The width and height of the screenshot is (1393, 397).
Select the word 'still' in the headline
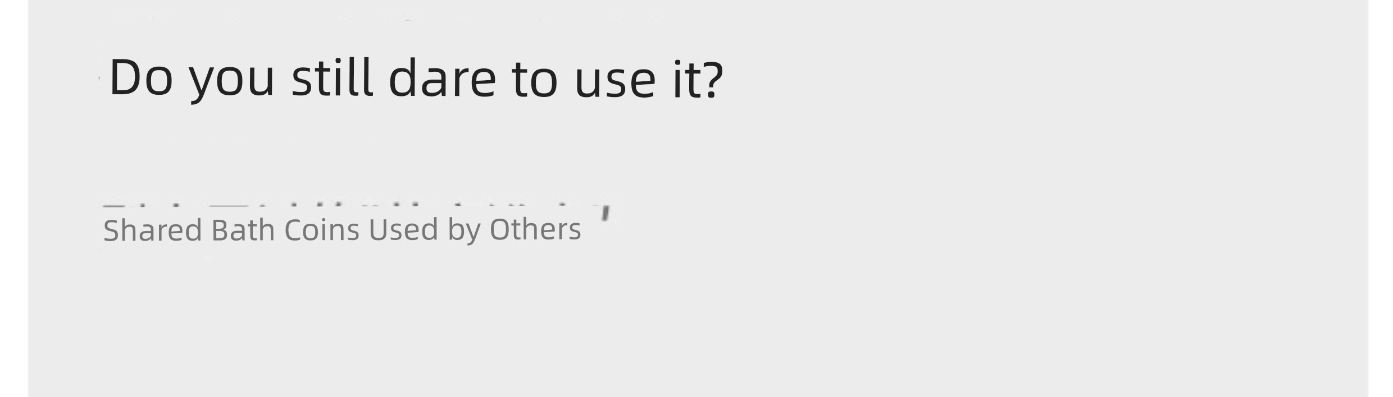coord(332,77)
